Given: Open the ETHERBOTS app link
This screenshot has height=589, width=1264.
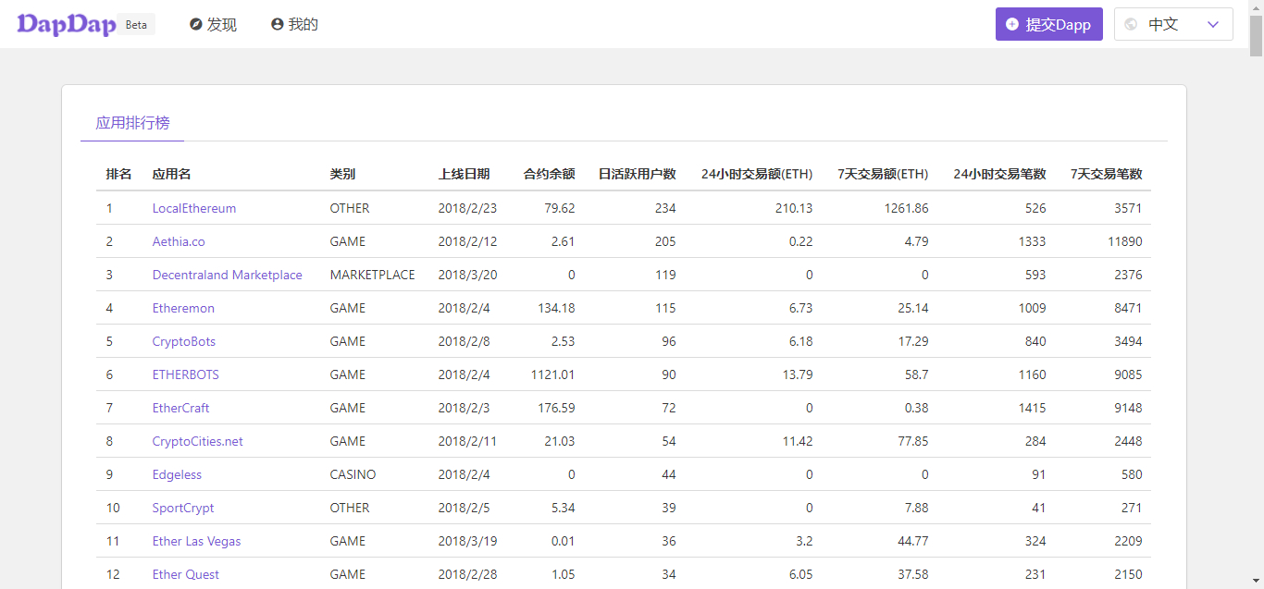Looking at the screenshot, I should pos(186,374).
